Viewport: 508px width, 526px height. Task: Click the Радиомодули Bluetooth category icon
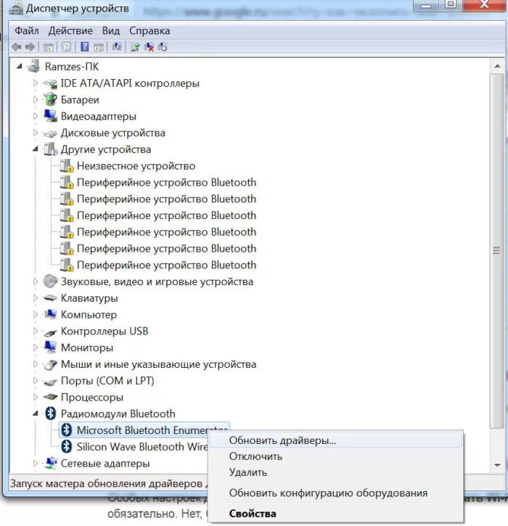50,414
